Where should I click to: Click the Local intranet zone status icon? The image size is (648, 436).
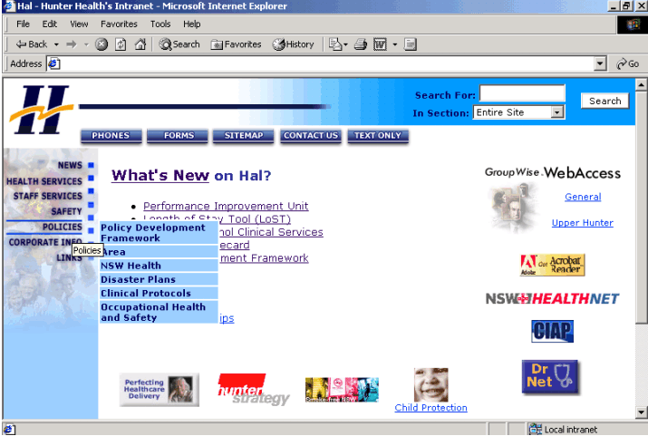point(535,430)
